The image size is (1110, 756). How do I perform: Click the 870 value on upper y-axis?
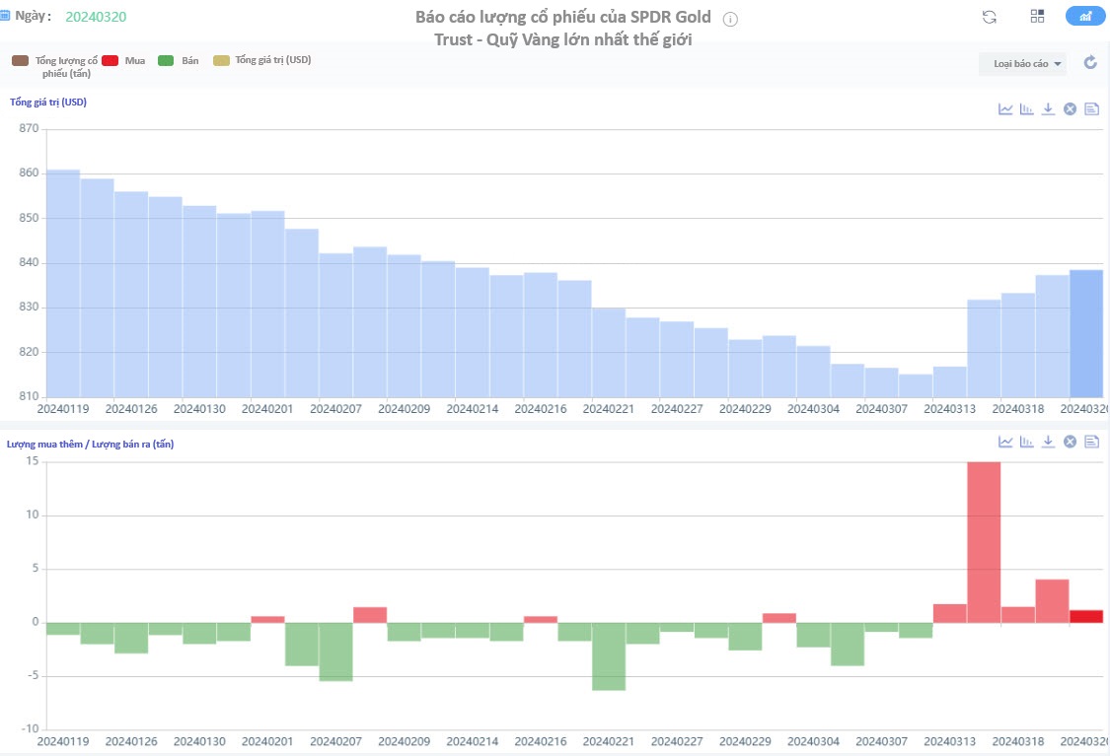(x=29, y=129)
